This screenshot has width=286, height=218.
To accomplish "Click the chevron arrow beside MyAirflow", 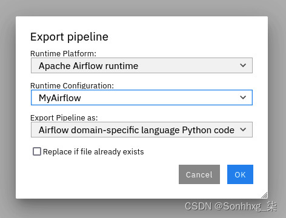I will point(243,97).
